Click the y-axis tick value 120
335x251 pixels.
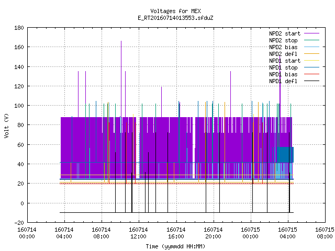(19, 86)
